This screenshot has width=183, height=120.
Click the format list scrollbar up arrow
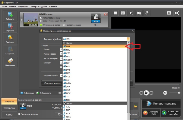129,43
